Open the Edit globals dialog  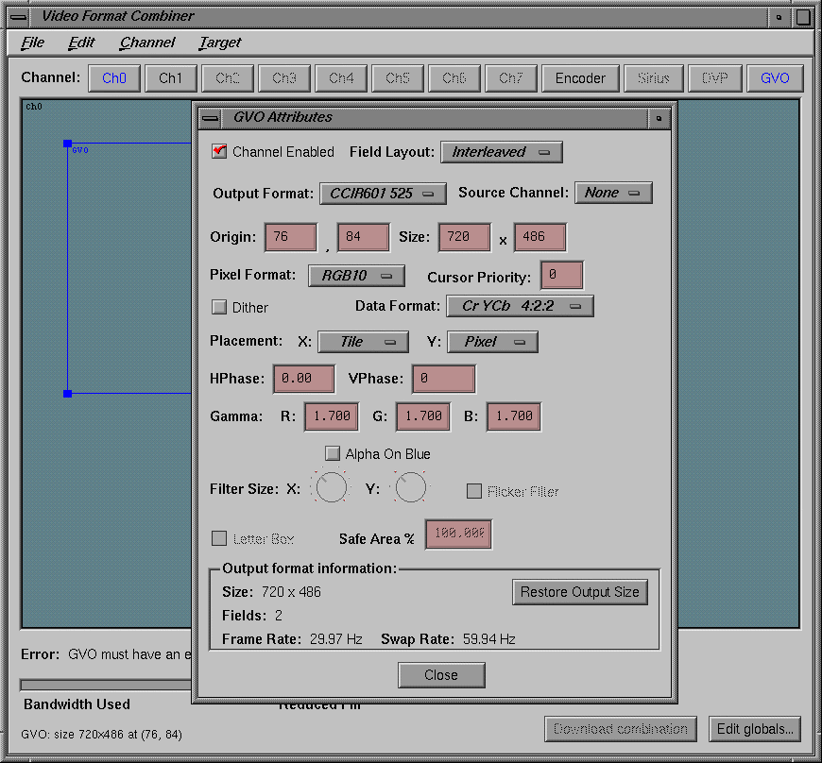754,729
